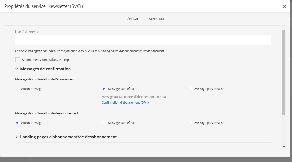Screen dimensions: 292x162
Task: Click the 'Messages de confirmation' heading text
Action: click(45, 69)
